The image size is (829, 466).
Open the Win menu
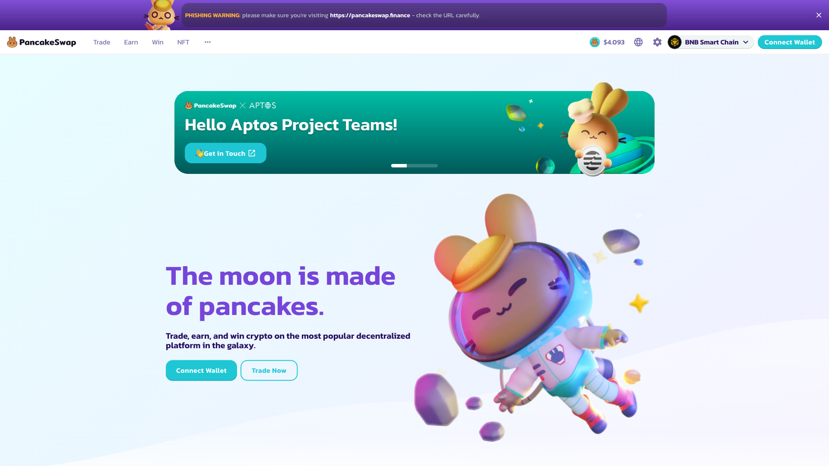point(158,42)
